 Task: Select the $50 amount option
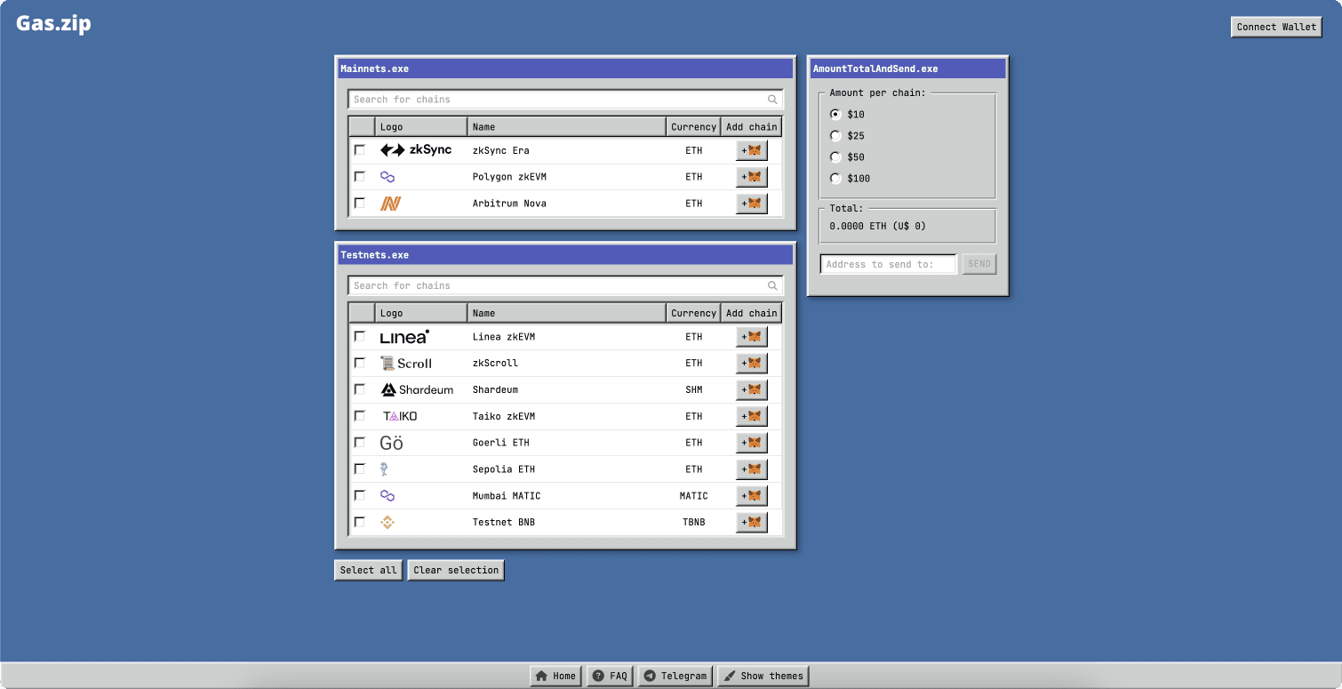835,157
